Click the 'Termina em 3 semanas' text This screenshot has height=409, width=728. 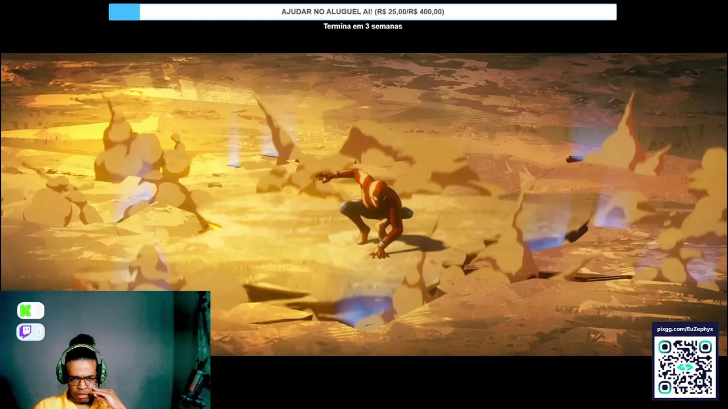pos(363,26)
